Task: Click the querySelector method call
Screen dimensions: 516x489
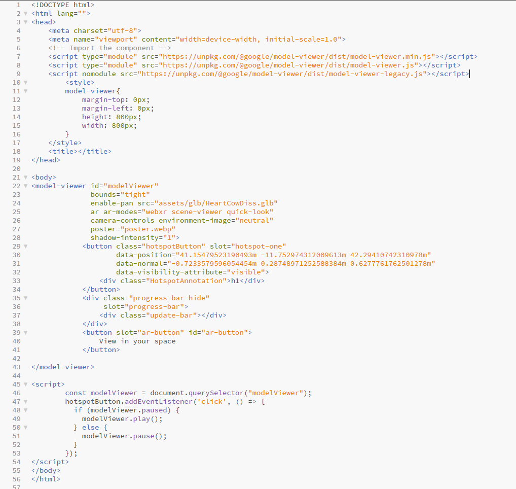Action: 216,393
